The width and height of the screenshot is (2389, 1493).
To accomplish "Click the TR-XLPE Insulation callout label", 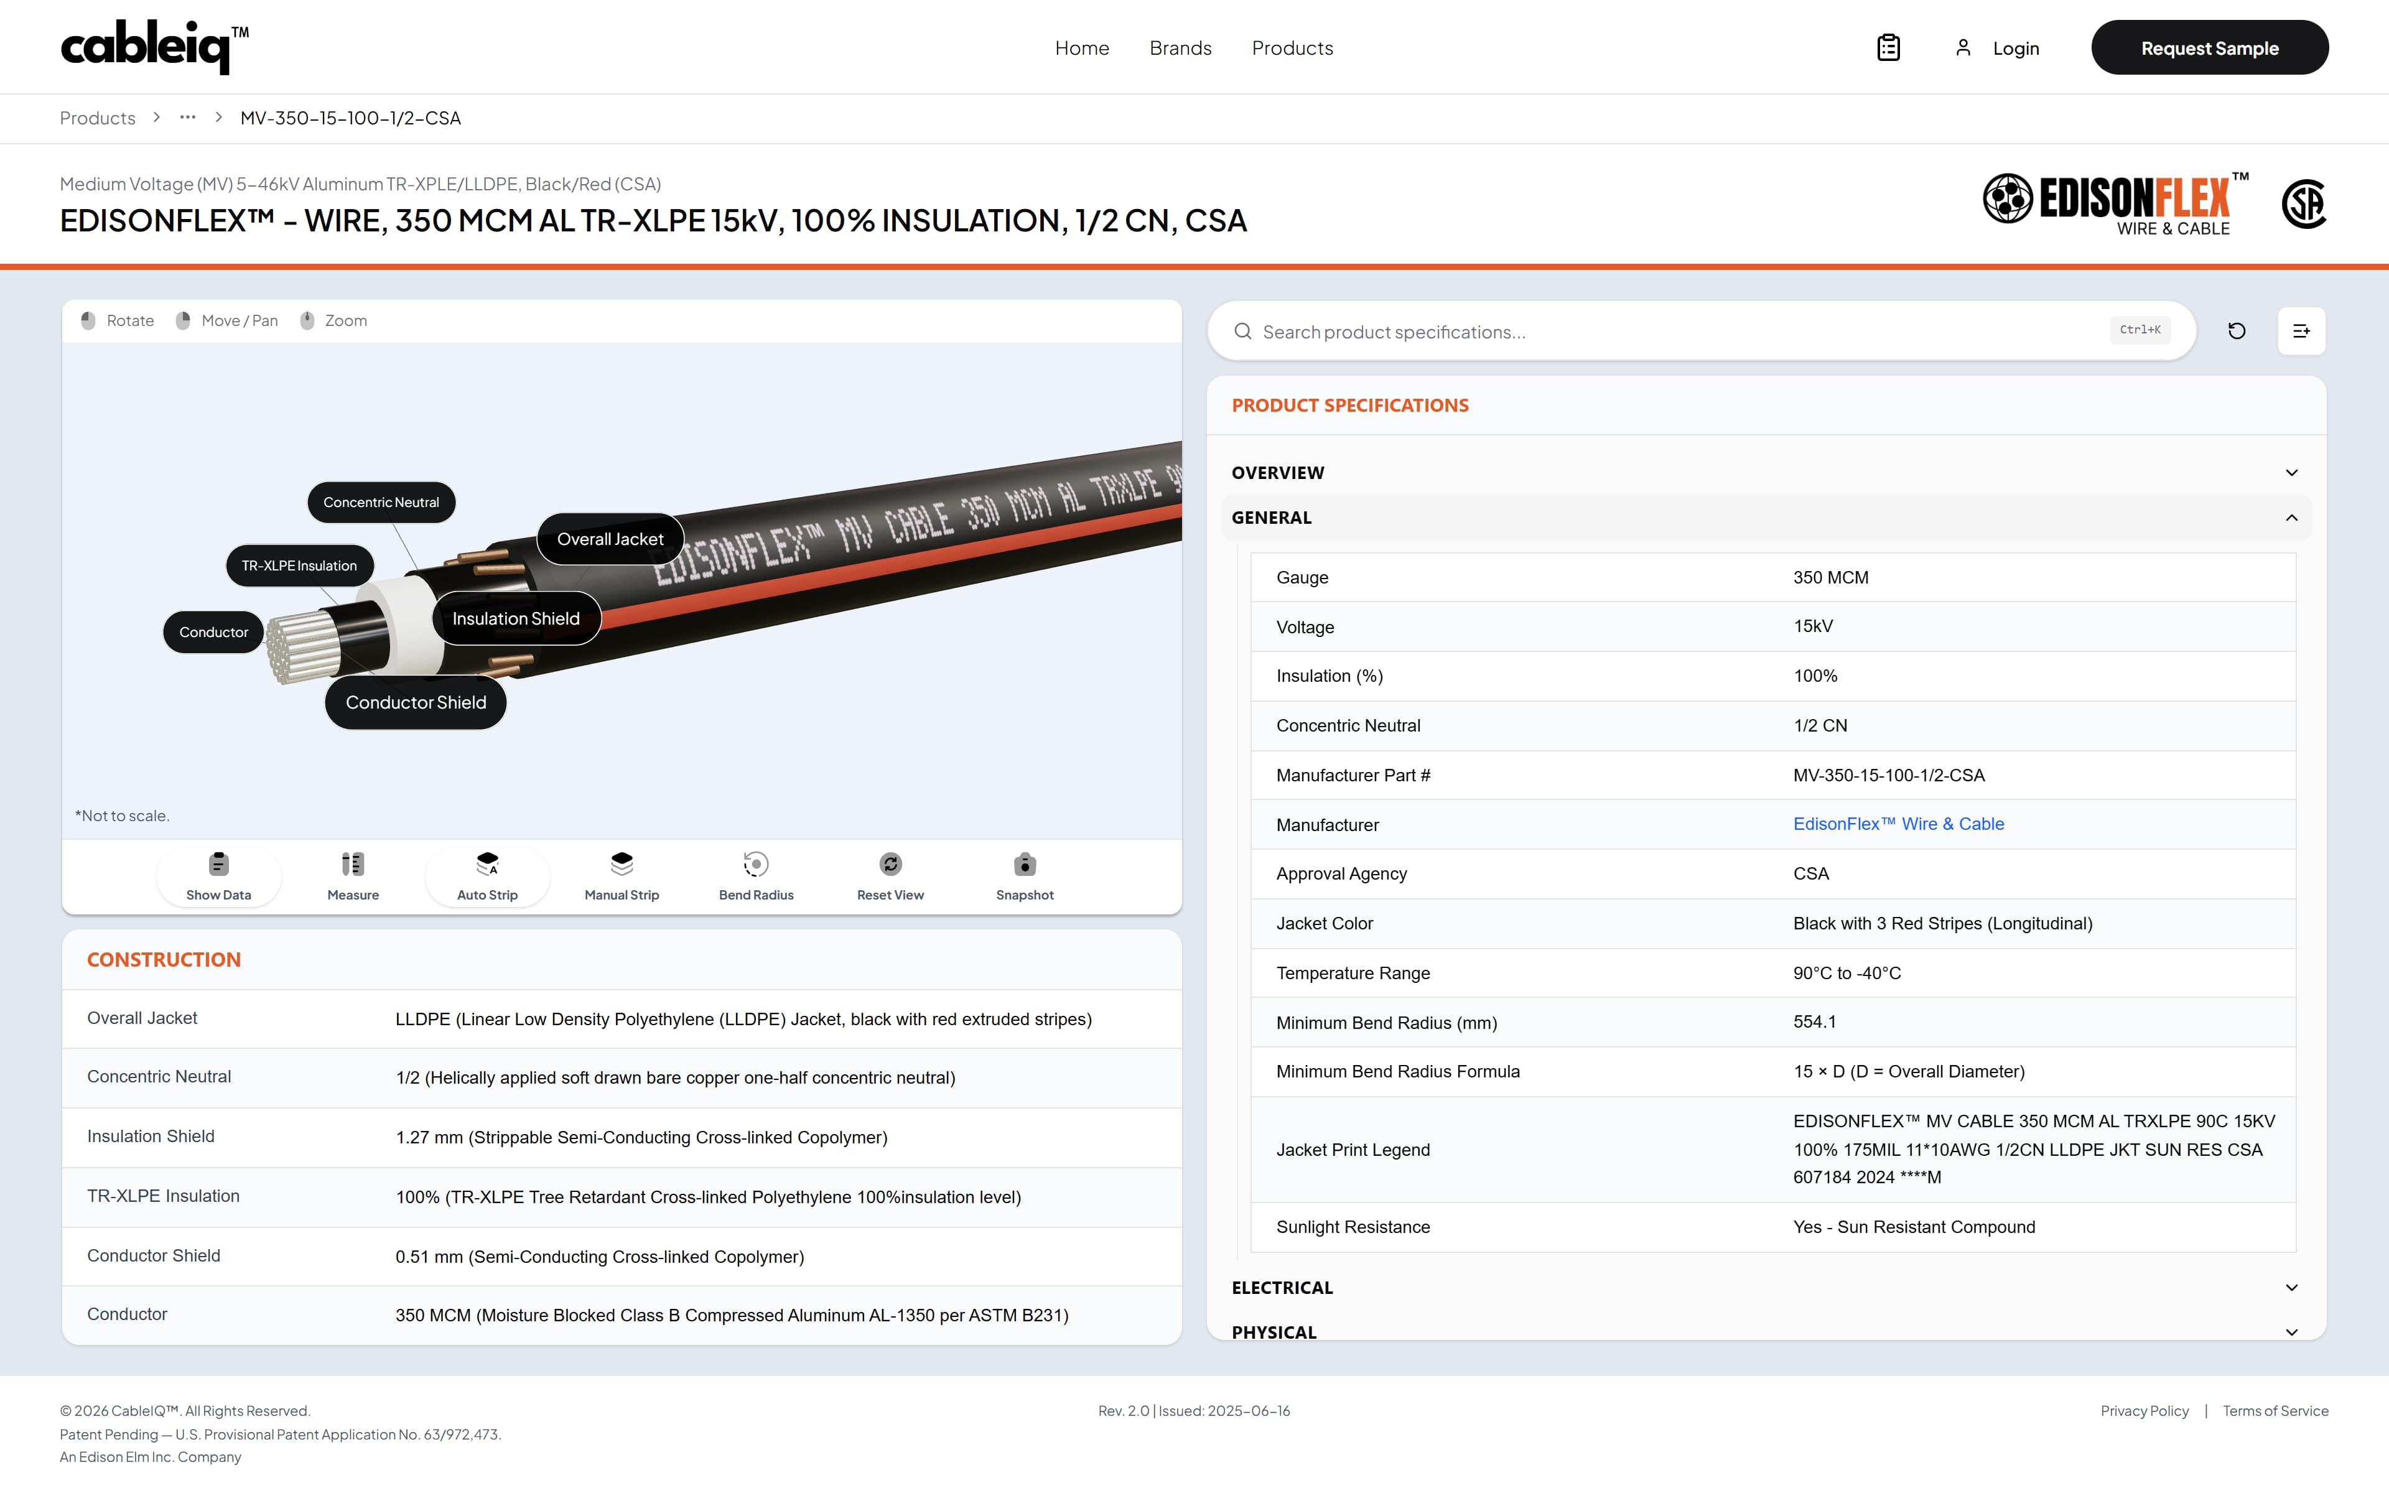I will (299, 566).
